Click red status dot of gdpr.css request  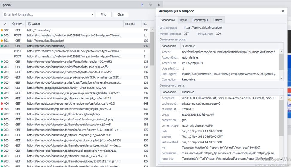(2, 104)
